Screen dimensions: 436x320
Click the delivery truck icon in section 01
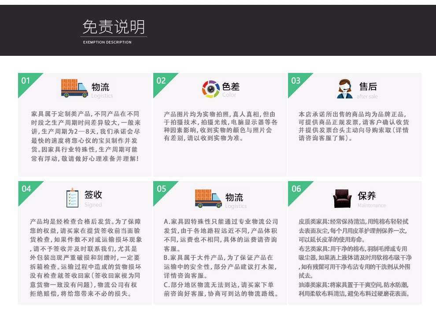point(74,88)
